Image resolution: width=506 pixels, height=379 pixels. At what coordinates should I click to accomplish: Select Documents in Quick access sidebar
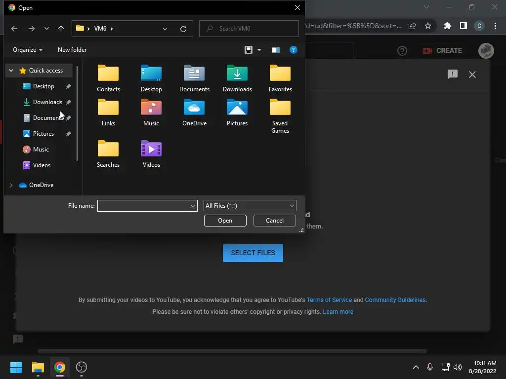(x=47, y=118)
